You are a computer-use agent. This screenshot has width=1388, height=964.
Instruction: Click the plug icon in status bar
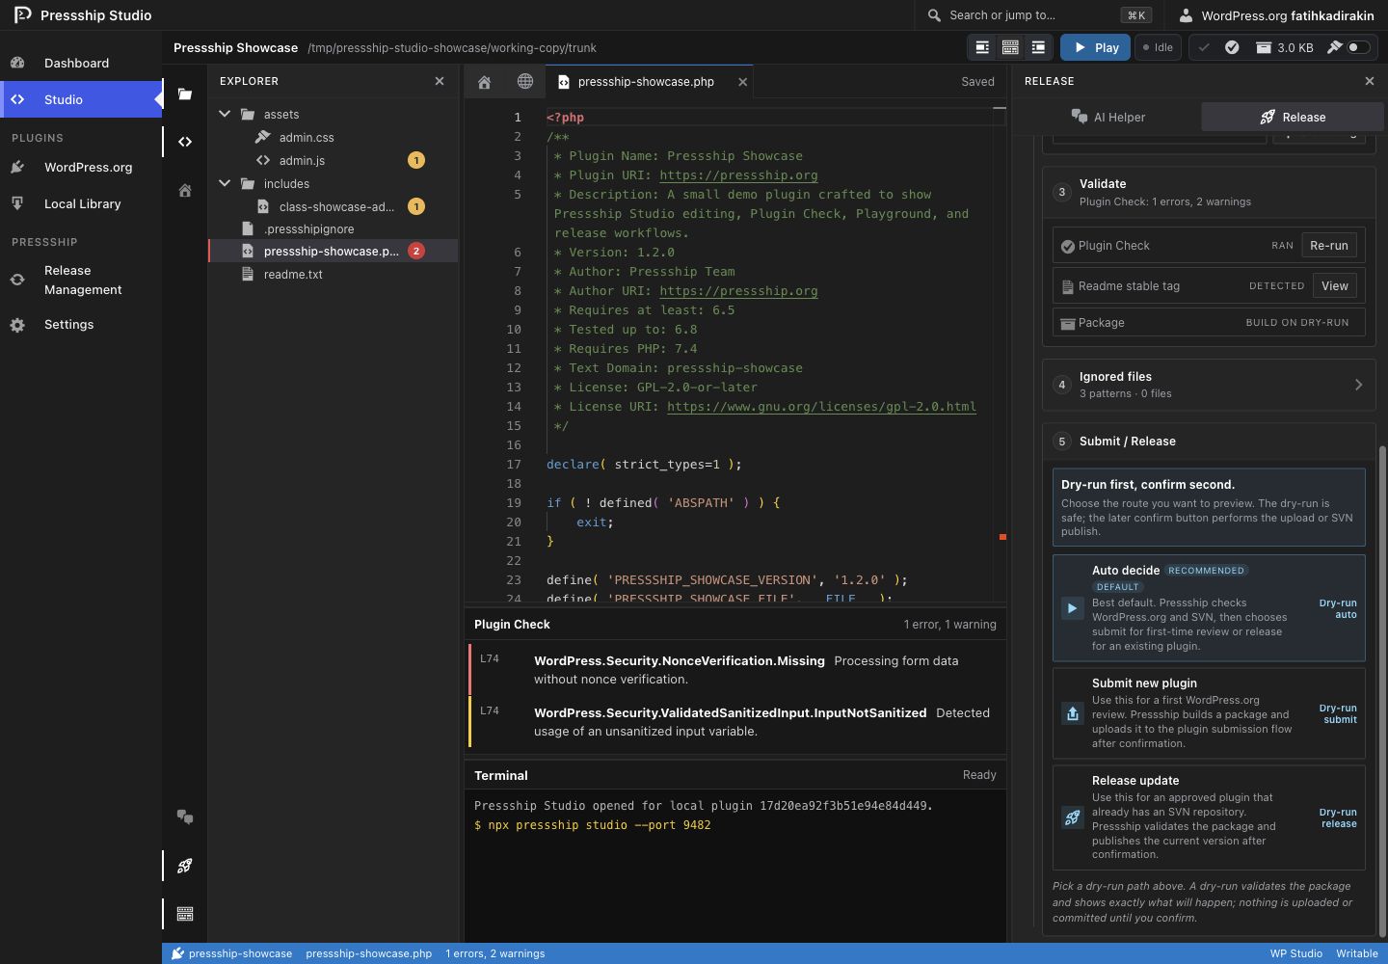click(177, 953)
